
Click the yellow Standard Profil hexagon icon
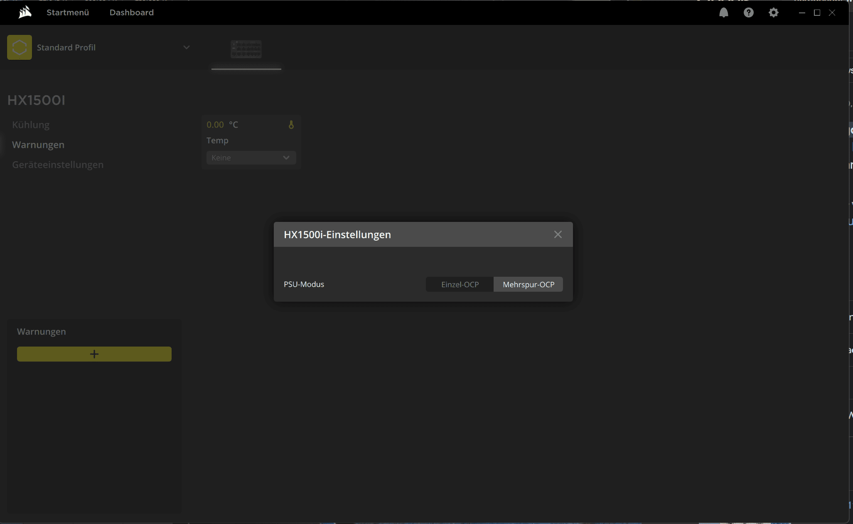[x=20, y=47]
